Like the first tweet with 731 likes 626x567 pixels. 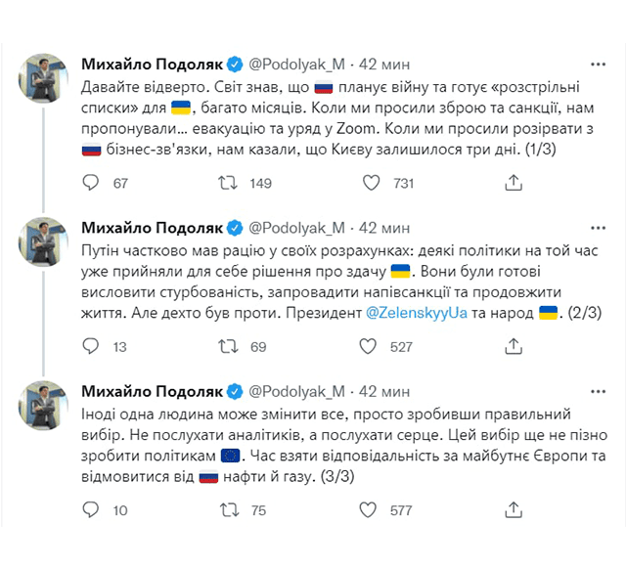371,183
